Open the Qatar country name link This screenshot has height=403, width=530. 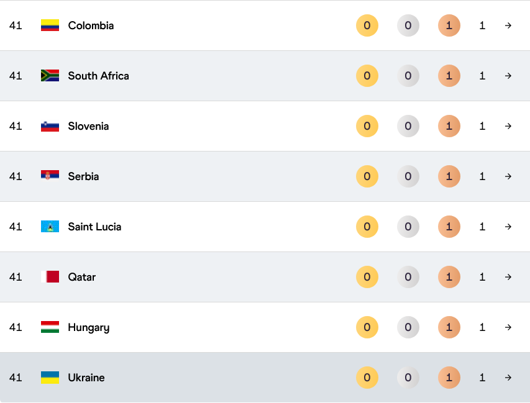coord(82,277)
